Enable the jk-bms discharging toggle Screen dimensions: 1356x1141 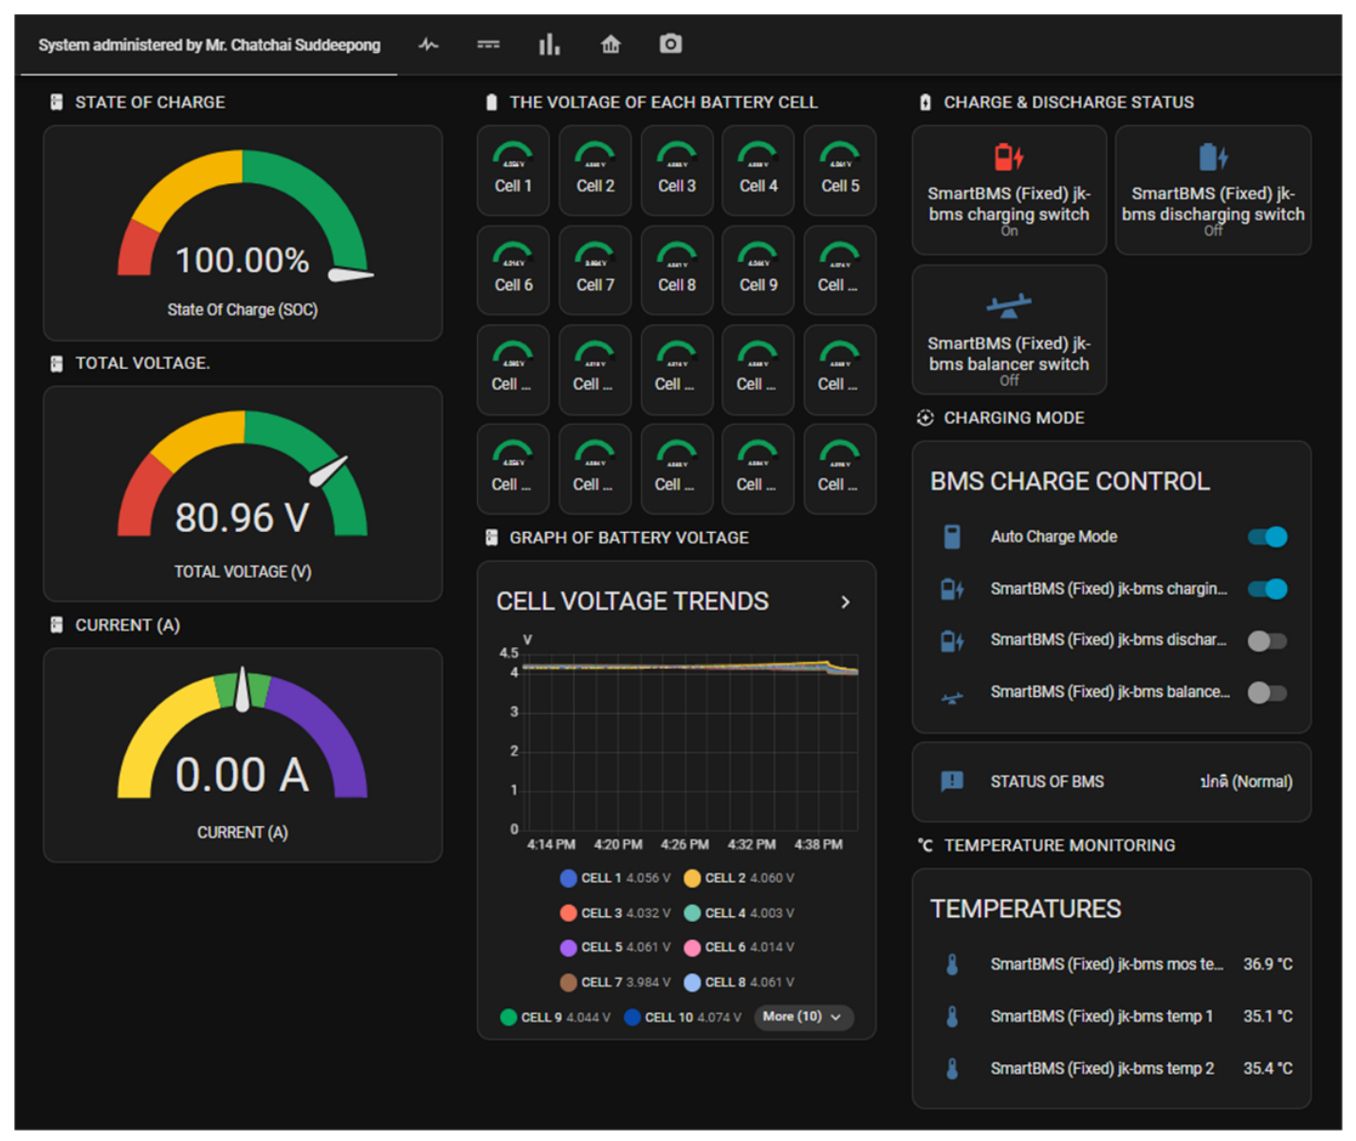(x=1267, y=641)
